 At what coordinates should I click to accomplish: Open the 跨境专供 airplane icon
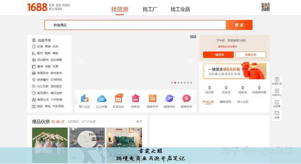tap(169, 98)
